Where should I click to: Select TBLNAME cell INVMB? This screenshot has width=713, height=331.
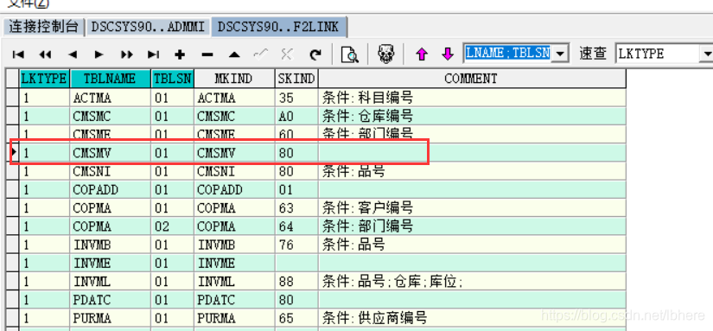(x=110, y=245)
